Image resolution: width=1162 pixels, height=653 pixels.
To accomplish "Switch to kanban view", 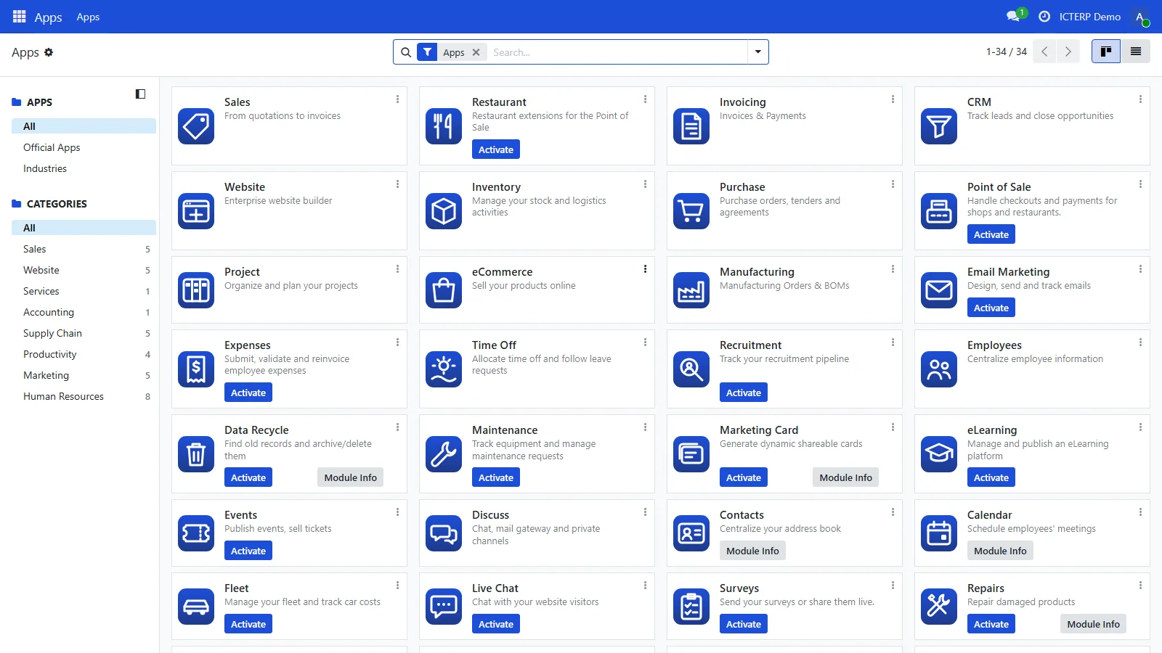I will pyautogui.click(x=1106, y=52).
